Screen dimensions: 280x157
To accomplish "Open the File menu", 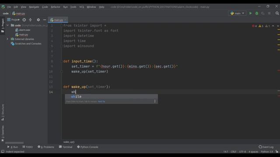I will 9,7.
